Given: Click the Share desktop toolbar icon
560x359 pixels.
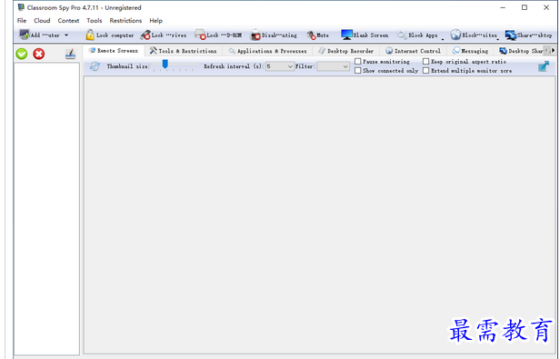Looking at the screenshot, I should (x=511, y=35).
